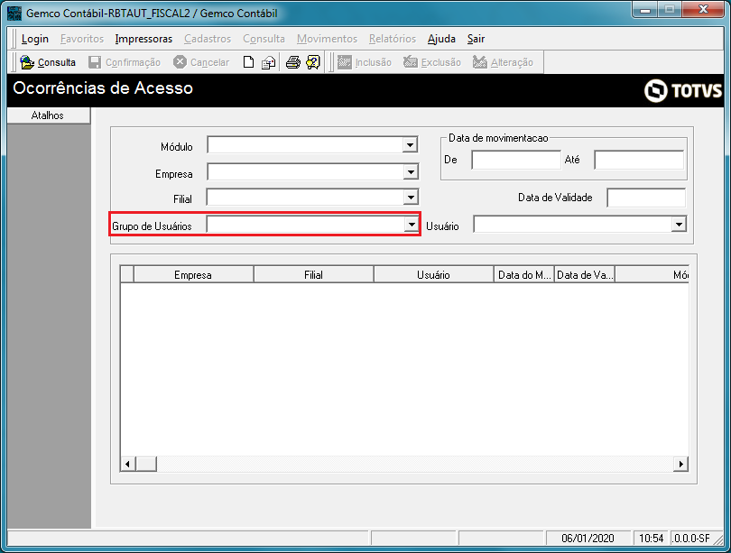Open the Favoritos menu
The image size is (731, 553).
pyautogui.click(x=82, y=39)
